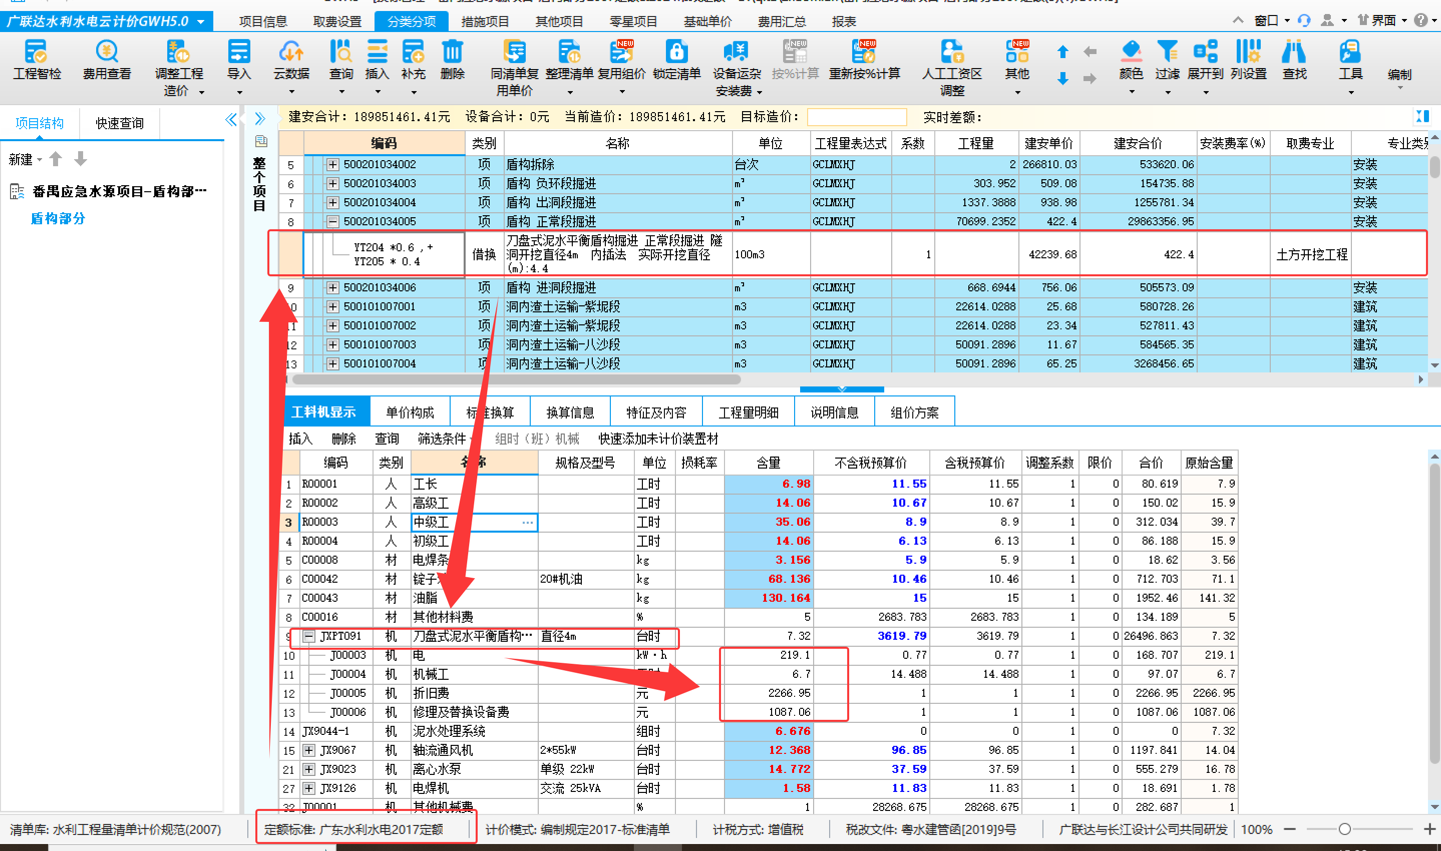Switch to the 取费设置 tab
The image size is (1441, 851).
337,22
